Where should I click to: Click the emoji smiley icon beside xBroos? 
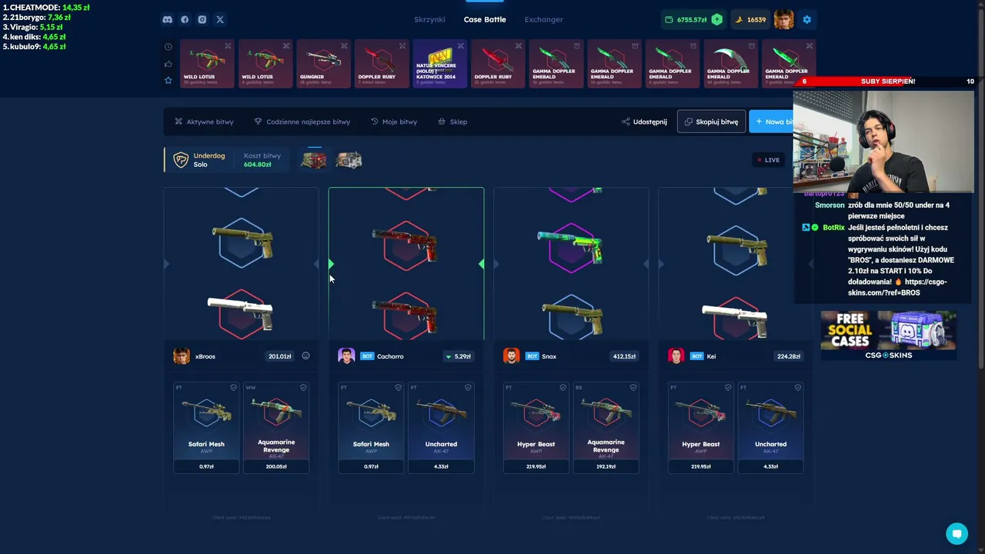point(306,356)
